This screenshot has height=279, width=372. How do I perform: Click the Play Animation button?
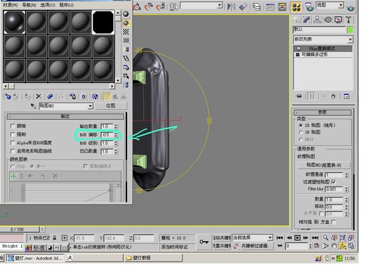[x=298, y=237]
